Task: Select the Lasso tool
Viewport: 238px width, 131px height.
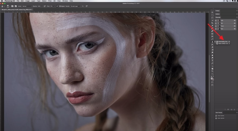Action: point(212,17)
